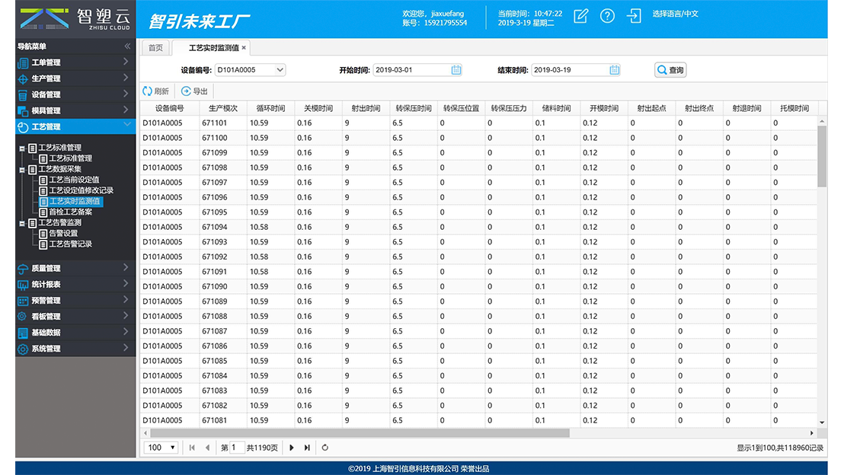
Task: Close the 工艺实时监测值 tab
Action: [x=244, y=48]
